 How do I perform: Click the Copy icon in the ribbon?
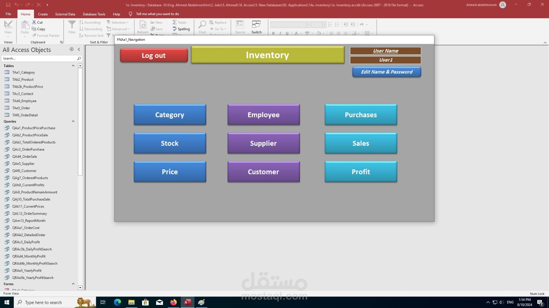34,29
